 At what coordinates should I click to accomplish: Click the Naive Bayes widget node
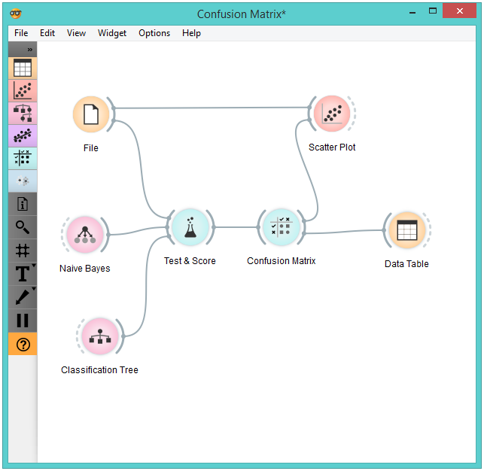84,235
